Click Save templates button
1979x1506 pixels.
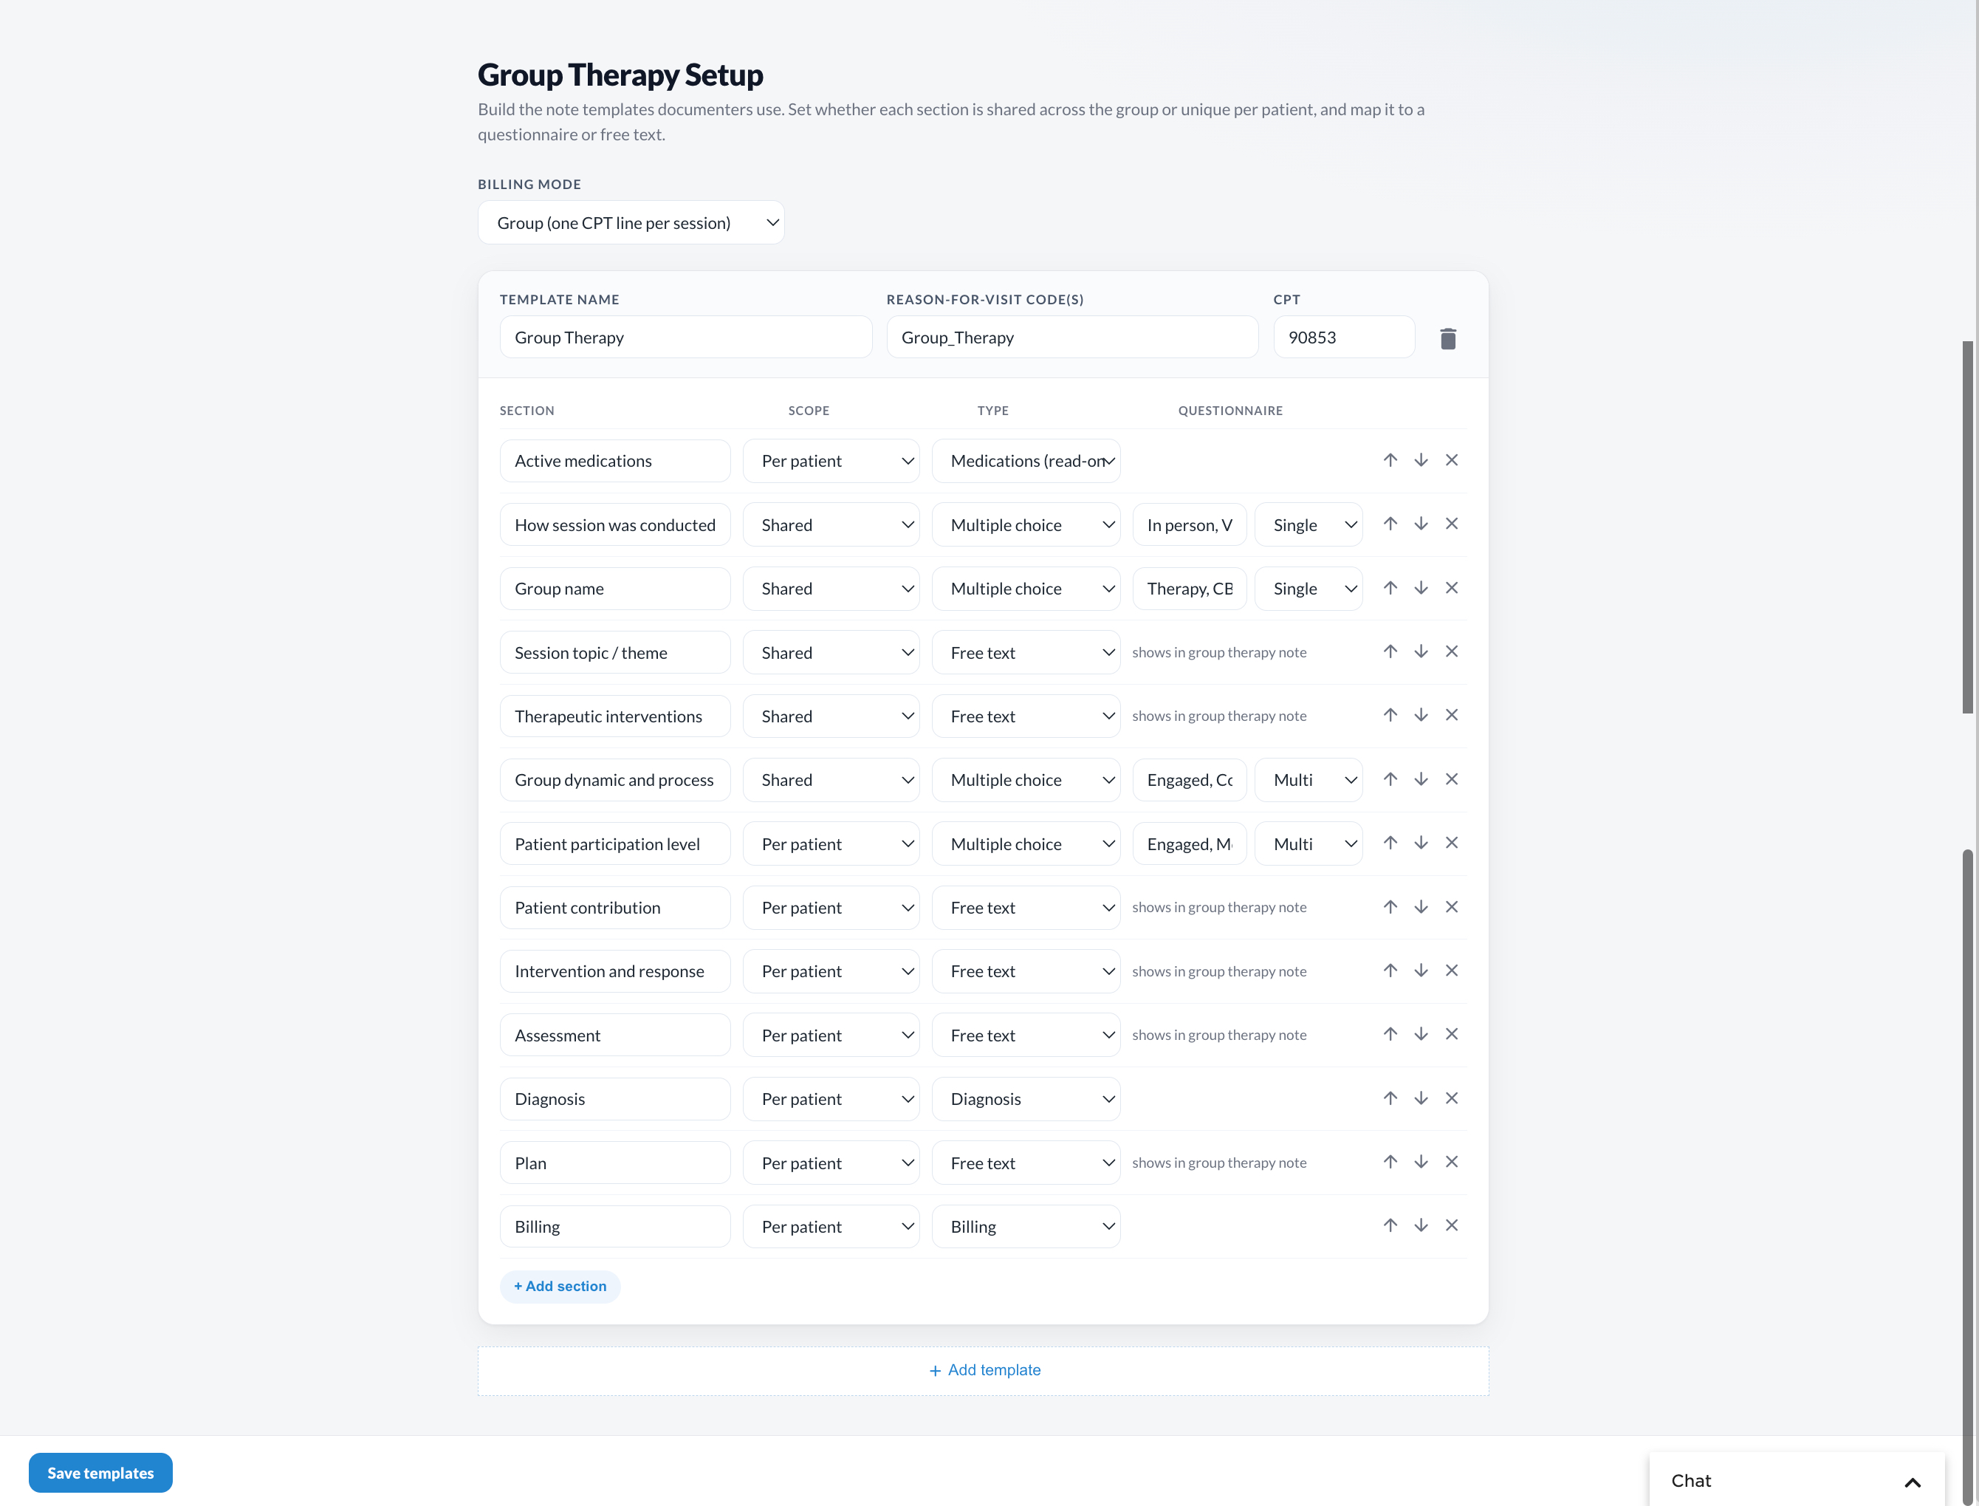[x=100, y=1473]
